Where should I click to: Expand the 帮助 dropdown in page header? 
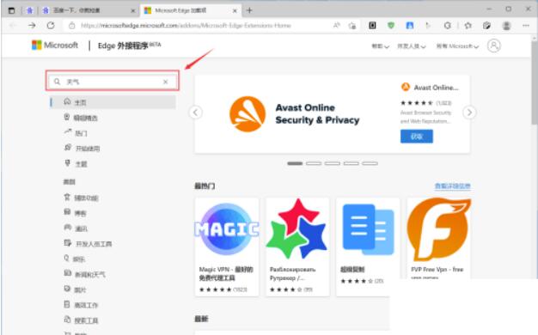coord(381,46)
